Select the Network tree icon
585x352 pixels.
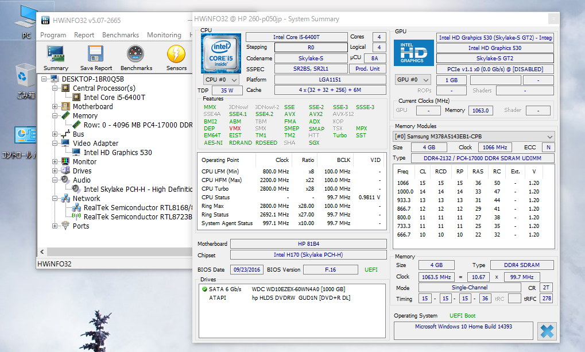click(65, 198)
